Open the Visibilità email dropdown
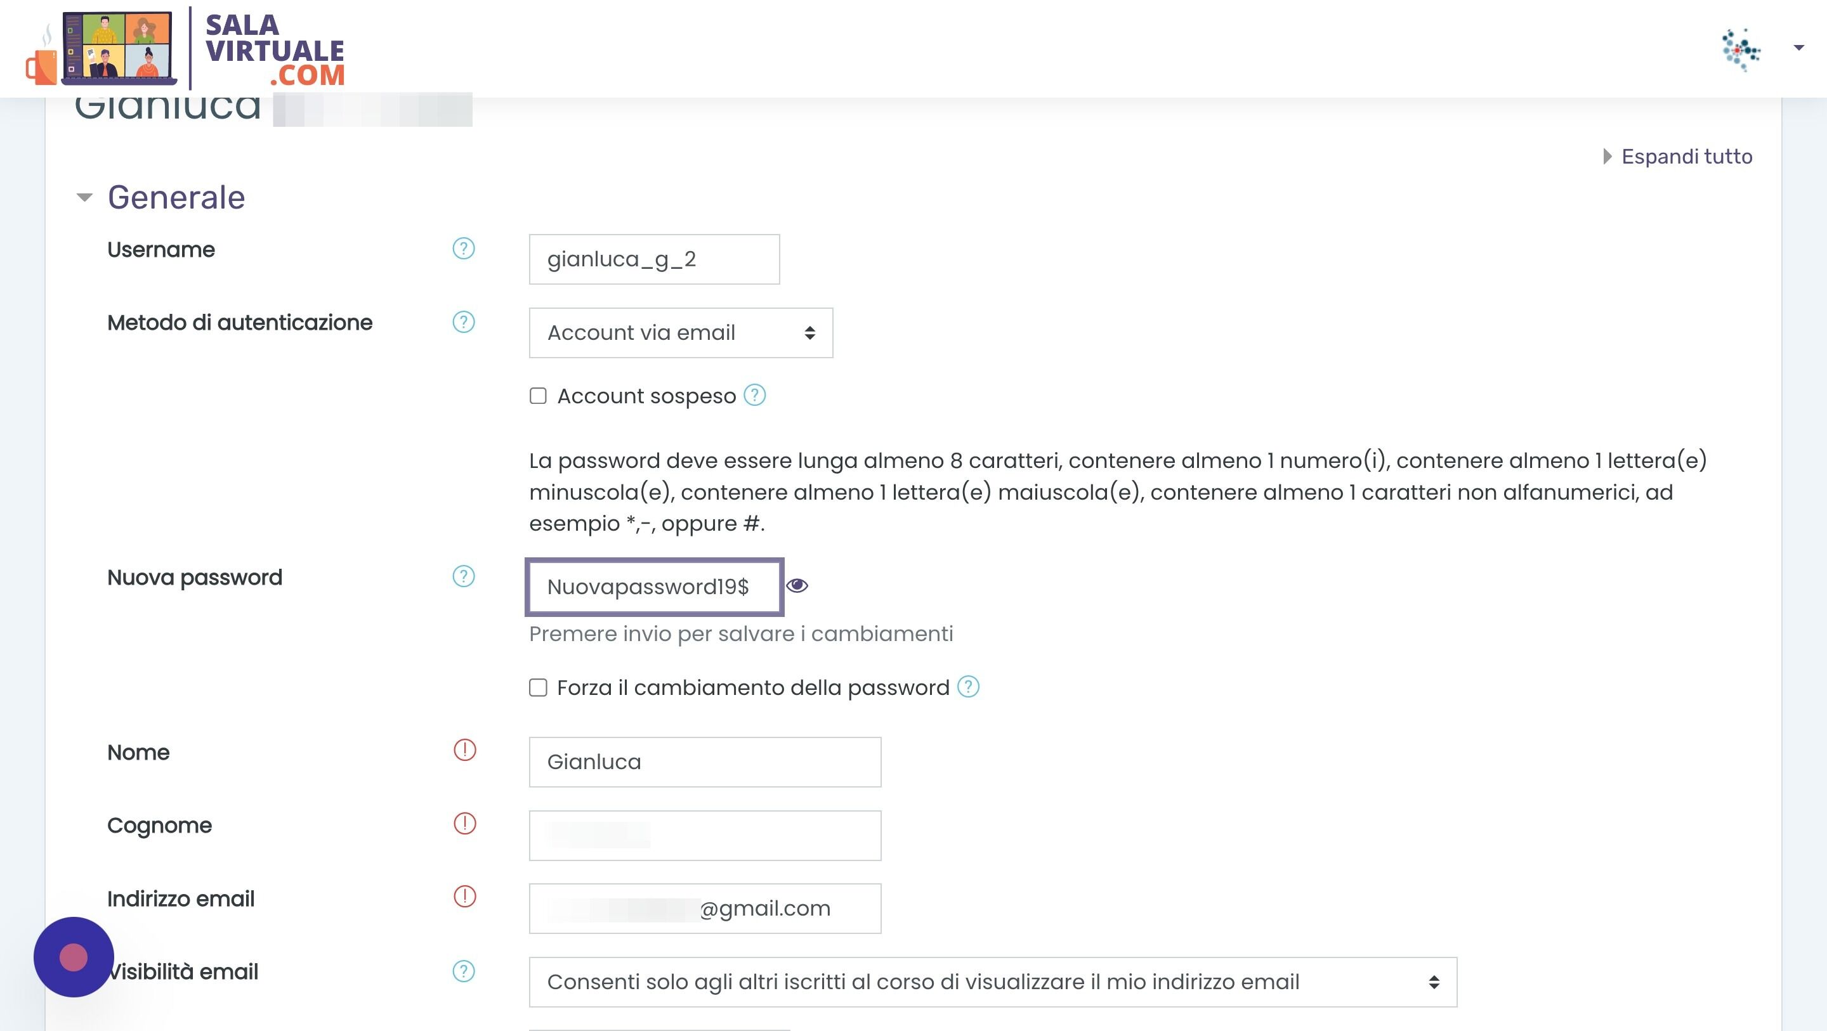The width and height of the screenshot is (1827, 1031). click(x=992, y=982)
